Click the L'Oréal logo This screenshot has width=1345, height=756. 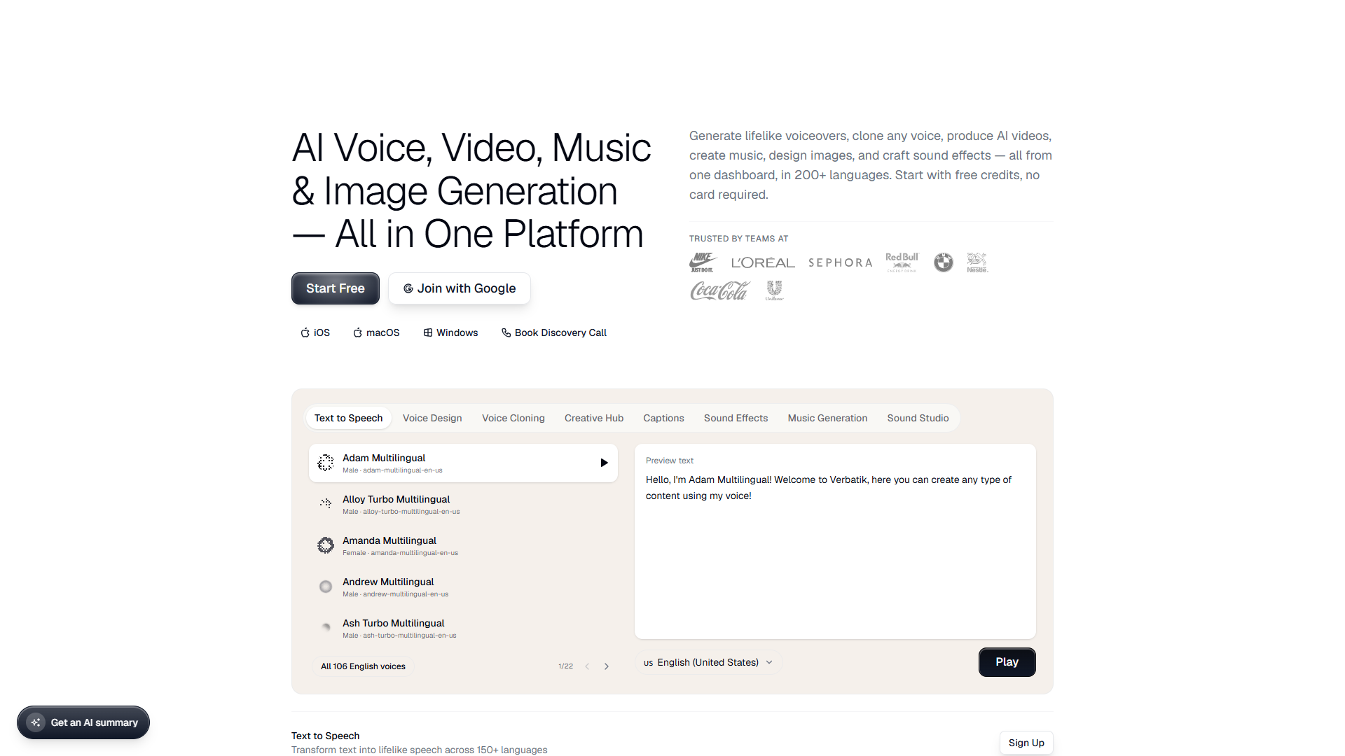click(x=763, y=262)
